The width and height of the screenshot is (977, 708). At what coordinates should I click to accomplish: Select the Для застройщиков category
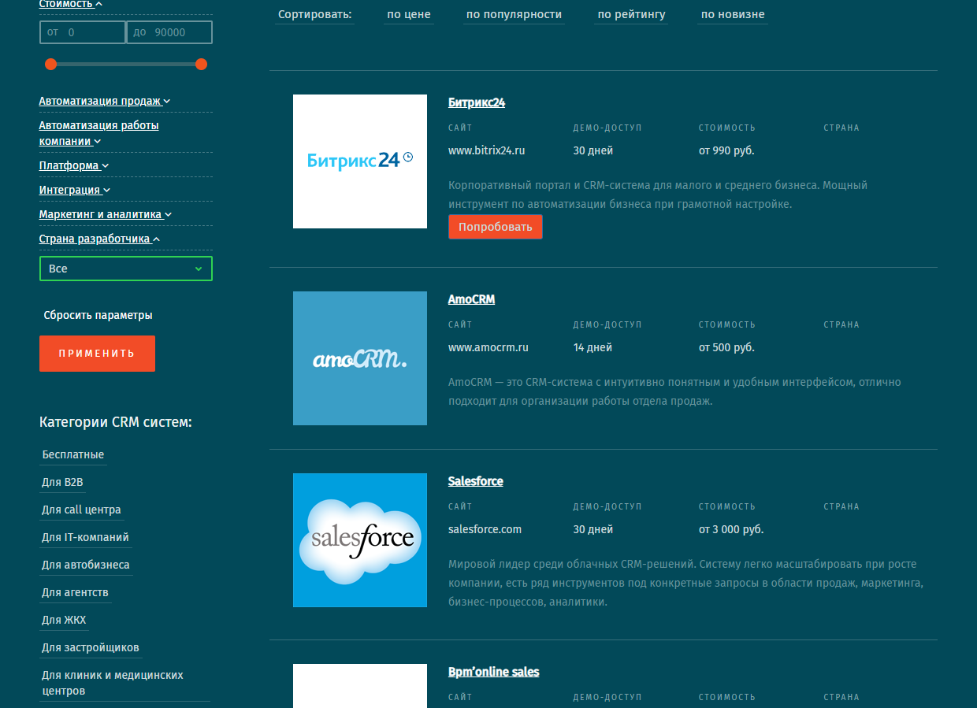click(91, 647)
